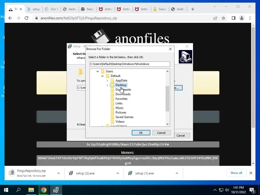The image size is (260, 195).
Task: Click the PinguRepository.zip download item
Action: (x=31, y=173)
